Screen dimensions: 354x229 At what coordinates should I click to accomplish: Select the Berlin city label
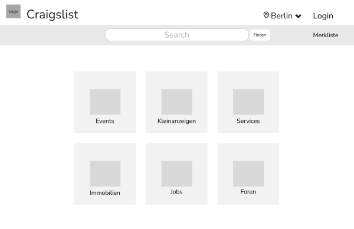[x=281, y=15]
